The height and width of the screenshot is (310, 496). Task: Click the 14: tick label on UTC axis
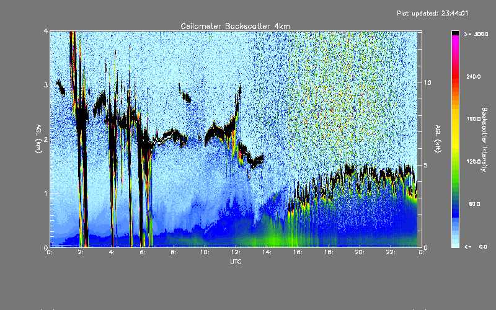pyautogui.click(x=267, y=252)
